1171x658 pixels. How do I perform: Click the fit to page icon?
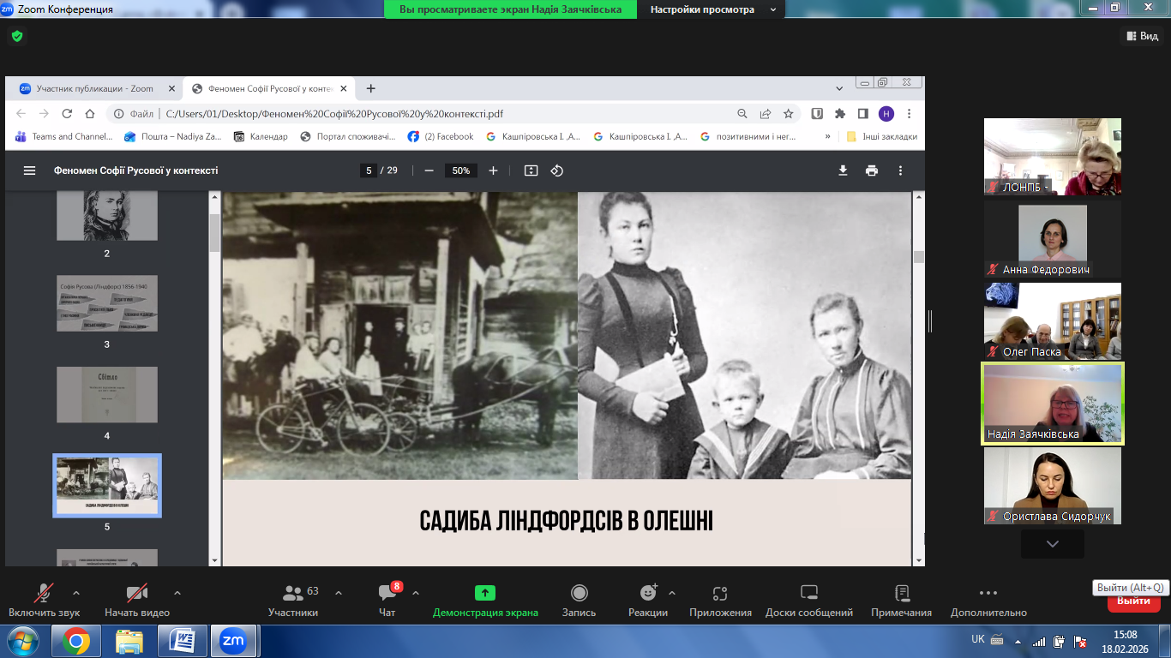click(x=531, y=170)
